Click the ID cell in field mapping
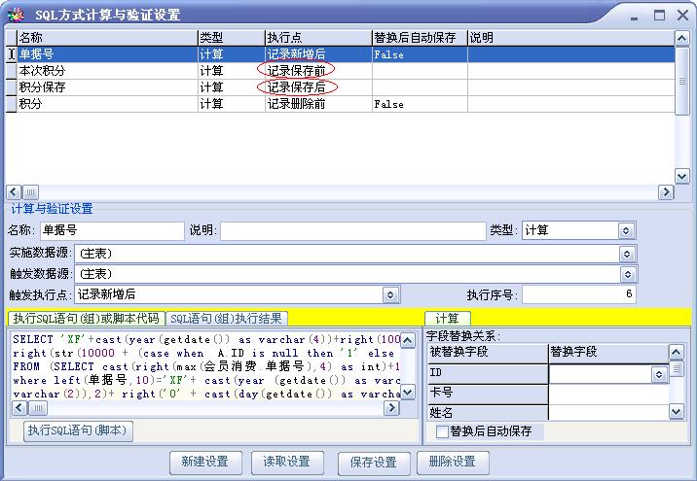Image resolution: width=697 pixels, height=481 pixels. [488, 373]
